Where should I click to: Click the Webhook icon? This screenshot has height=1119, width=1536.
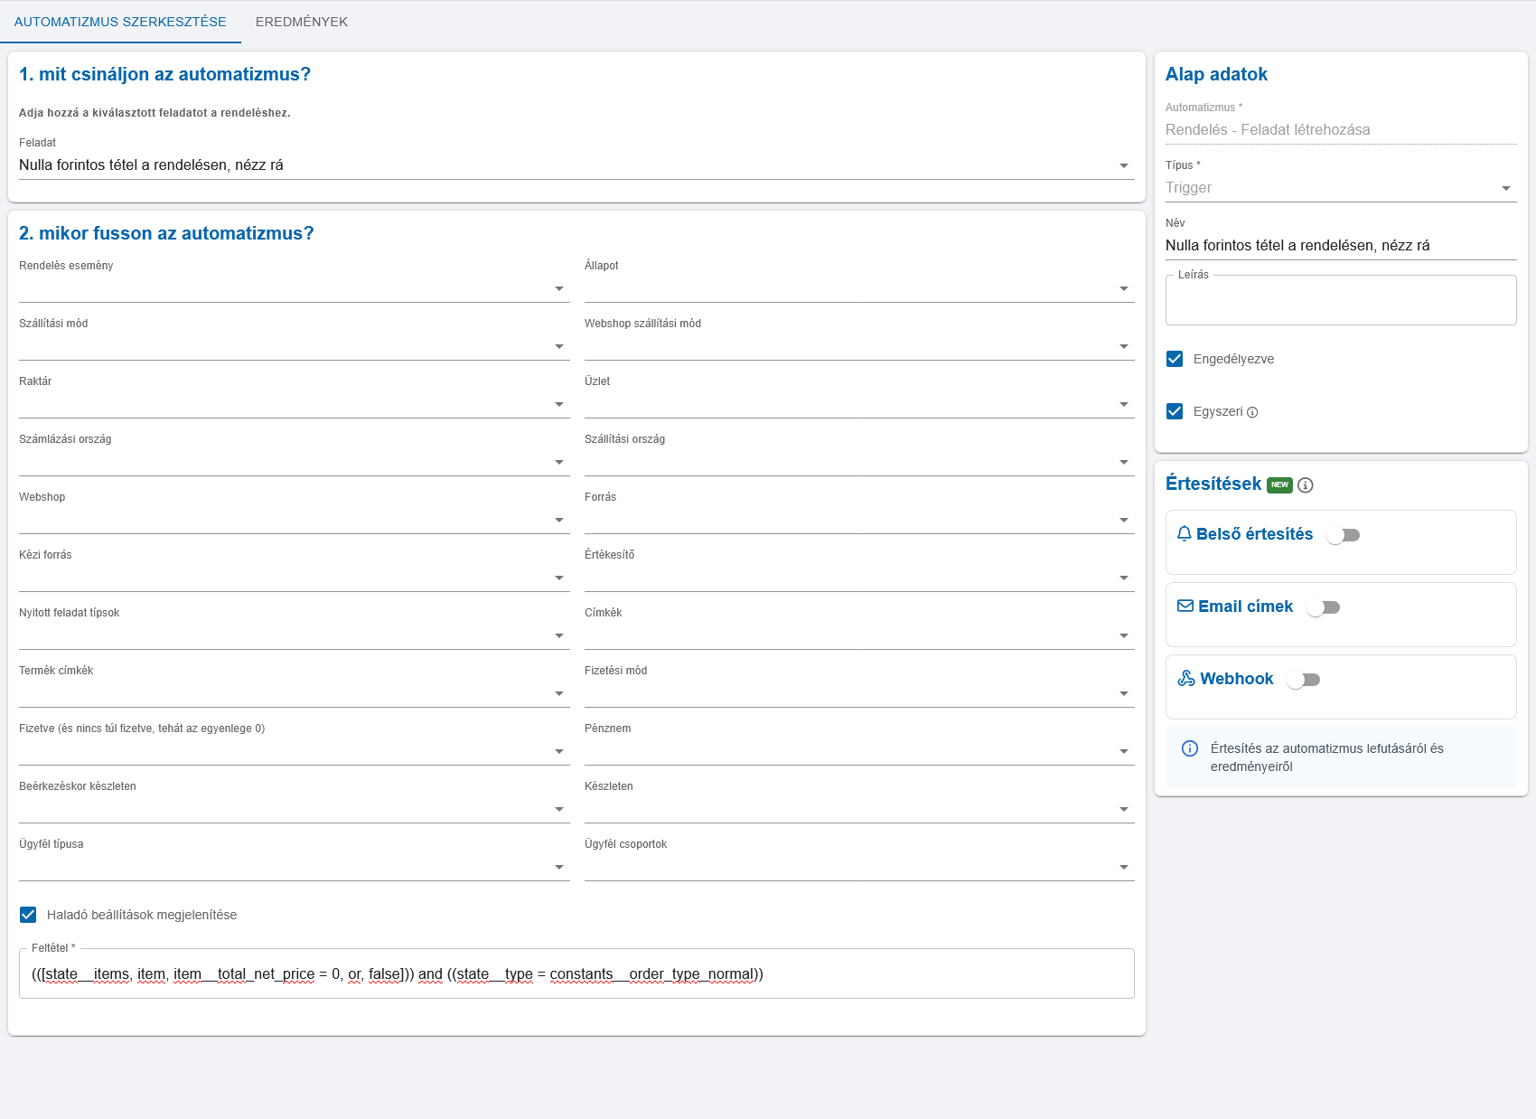[1186, 679]
